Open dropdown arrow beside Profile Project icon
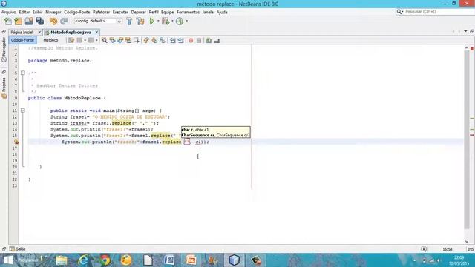The image size is (475, 267). click(x=186, y=21)
